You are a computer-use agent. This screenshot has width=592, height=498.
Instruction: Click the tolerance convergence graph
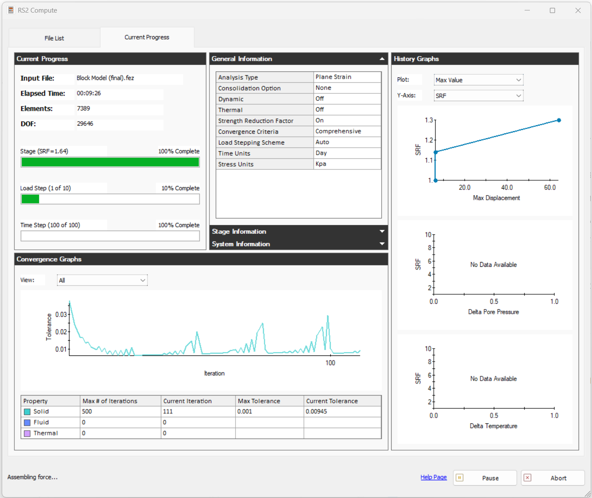[x=201, y=340]
